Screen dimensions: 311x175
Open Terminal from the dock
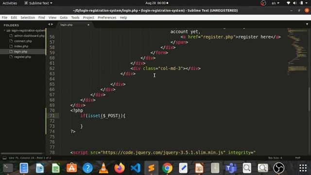[x=8, y=168]
